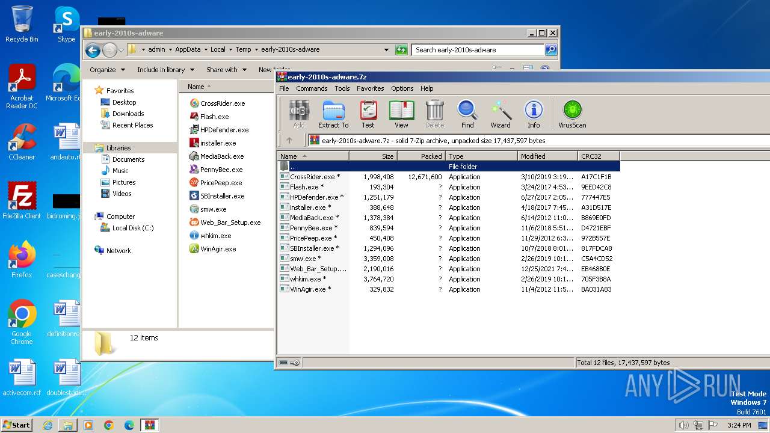The height and width of the screenshot is (433, 770).
Task: Select PricePeep.exe in Explorer window
Action: pos(215,183)
